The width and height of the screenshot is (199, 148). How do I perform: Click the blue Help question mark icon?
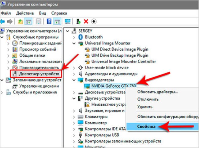click(49, 21)
